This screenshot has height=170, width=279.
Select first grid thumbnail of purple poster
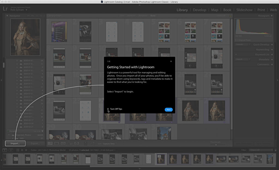coord(59,32)
